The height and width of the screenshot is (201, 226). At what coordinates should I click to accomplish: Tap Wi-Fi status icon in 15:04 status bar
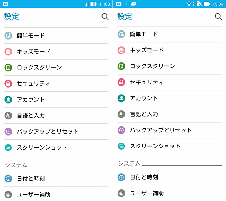tap(188, 4)
